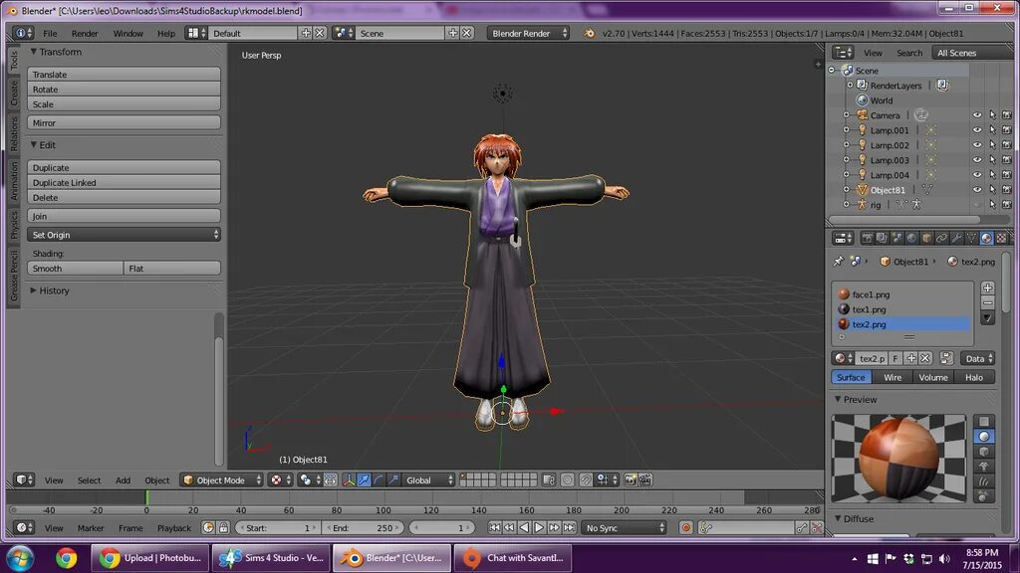
Task: Click the keying set keys icon
Action: tap(706, 528)
